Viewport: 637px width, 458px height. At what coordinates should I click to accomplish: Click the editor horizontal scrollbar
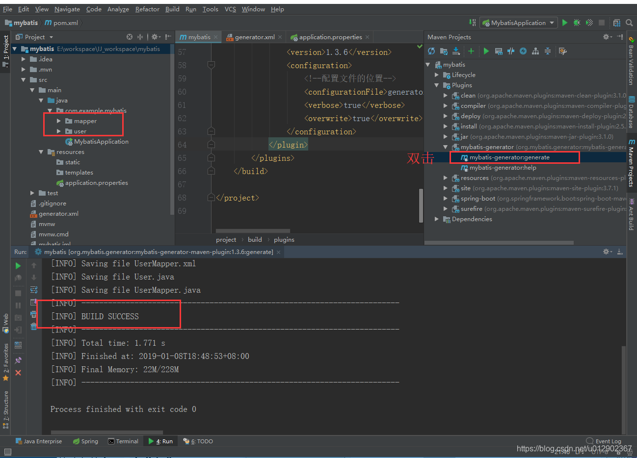pyautogui.click(x=253, y=230)
